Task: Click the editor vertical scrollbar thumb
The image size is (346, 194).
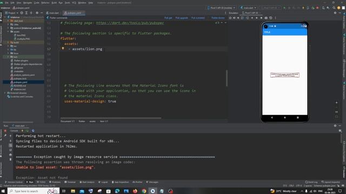Action: [227, 78]
